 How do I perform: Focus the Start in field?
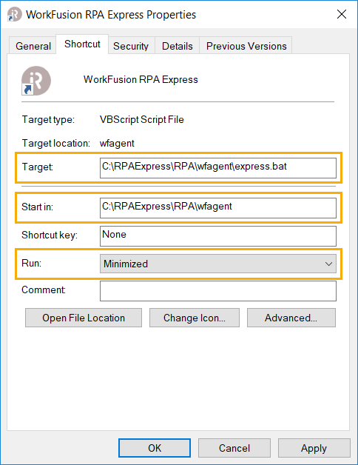pyautogui.click(x=217, y=208)
